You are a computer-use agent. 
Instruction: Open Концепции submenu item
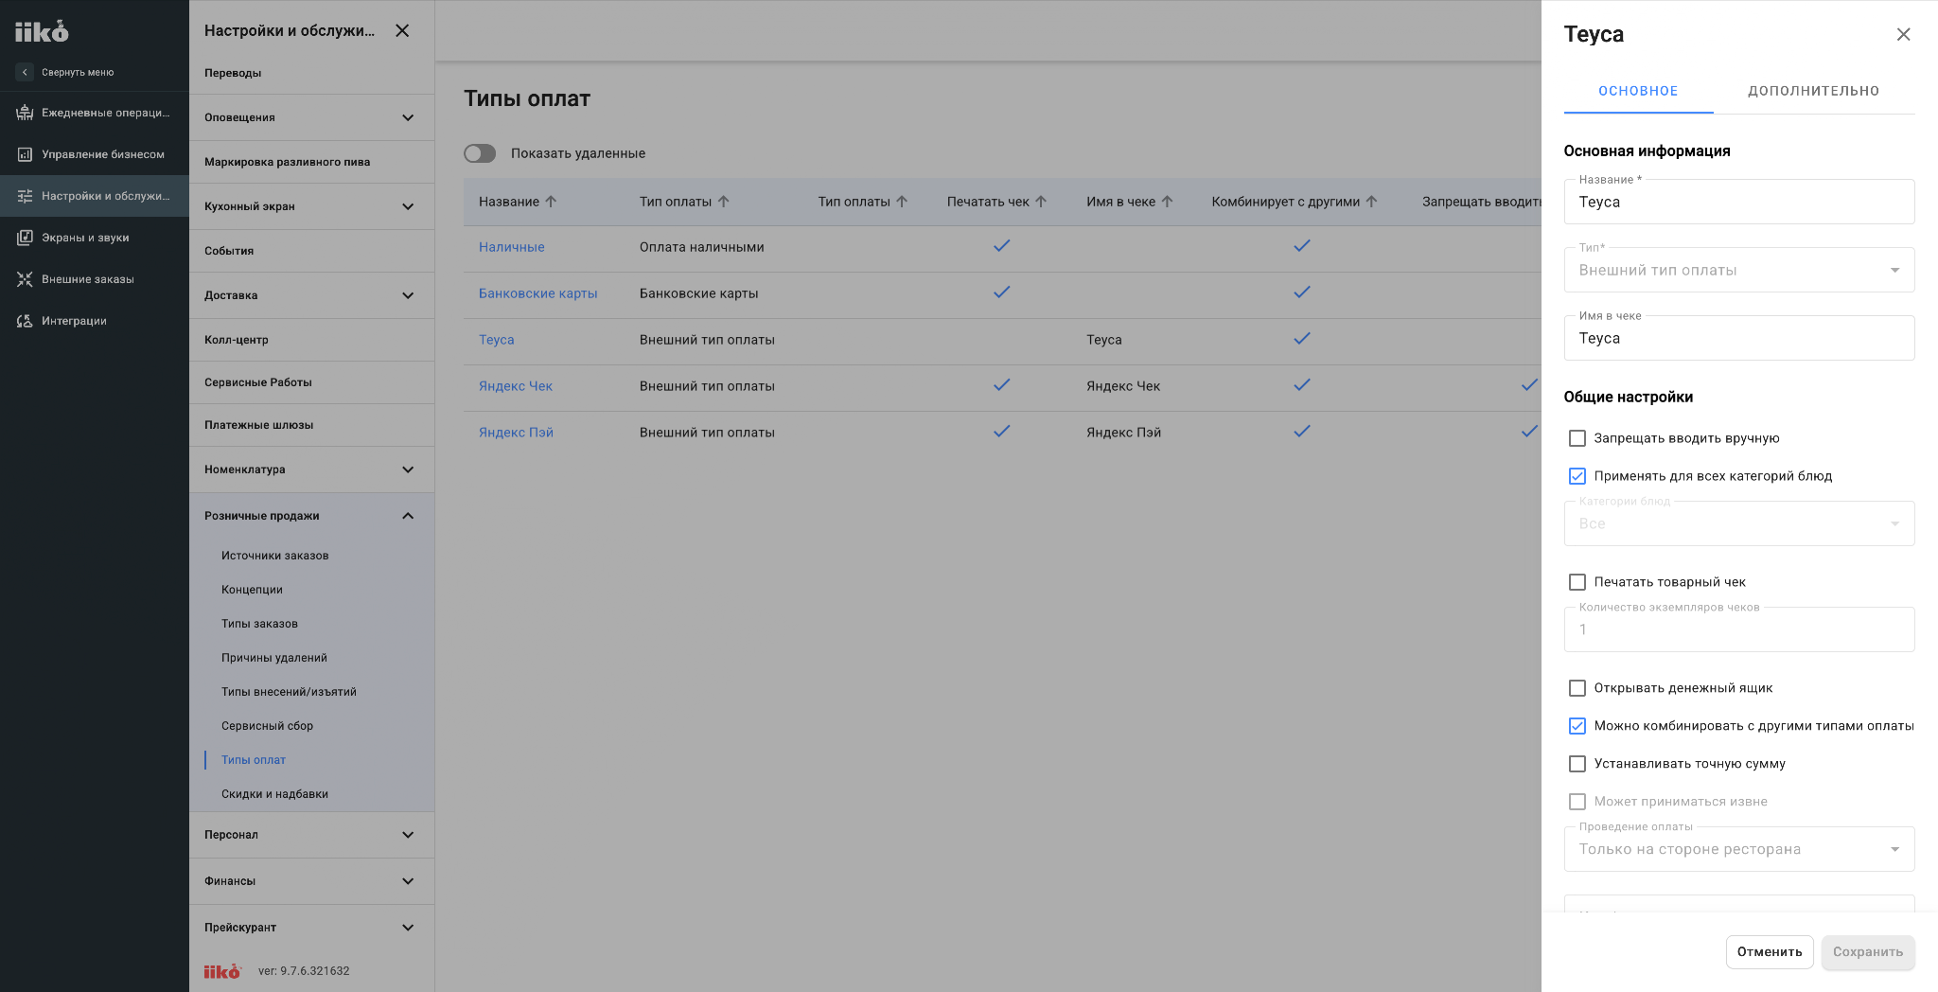click(x=252, y=590)
